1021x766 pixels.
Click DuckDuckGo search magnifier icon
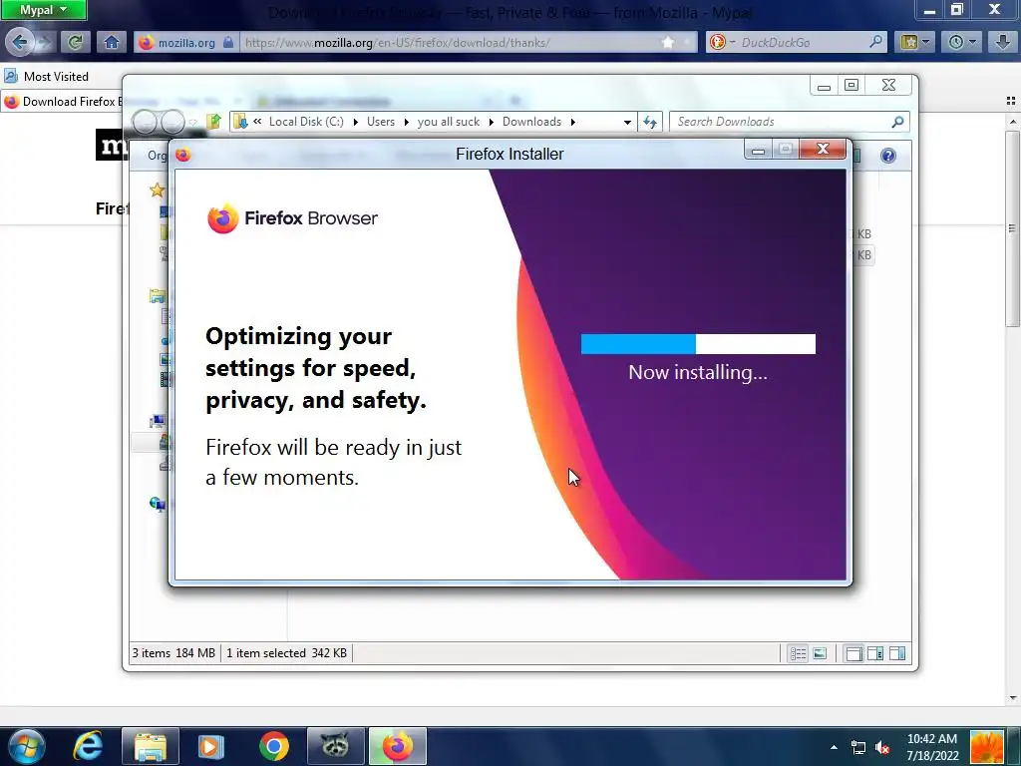coord(876,42)
